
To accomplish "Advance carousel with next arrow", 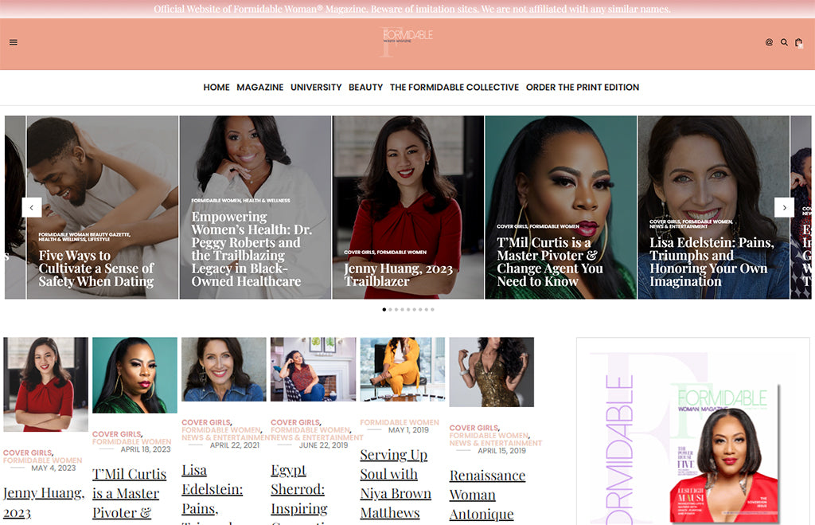I will [784, 207].
